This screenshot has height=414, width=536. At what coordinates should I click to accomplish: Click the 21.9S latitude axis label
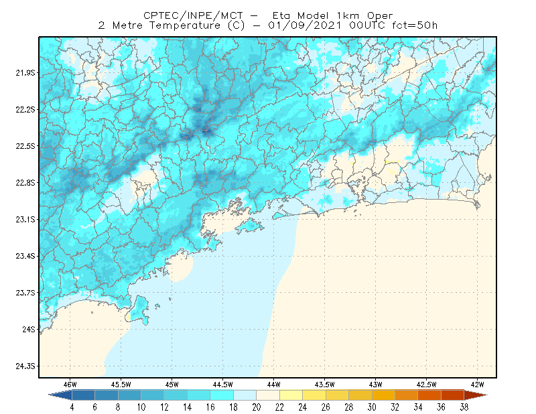coord(25,73)
